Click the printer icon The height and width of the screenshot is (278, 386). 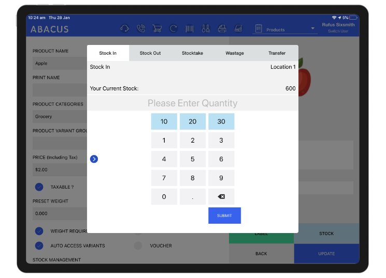tap(222, 29)
